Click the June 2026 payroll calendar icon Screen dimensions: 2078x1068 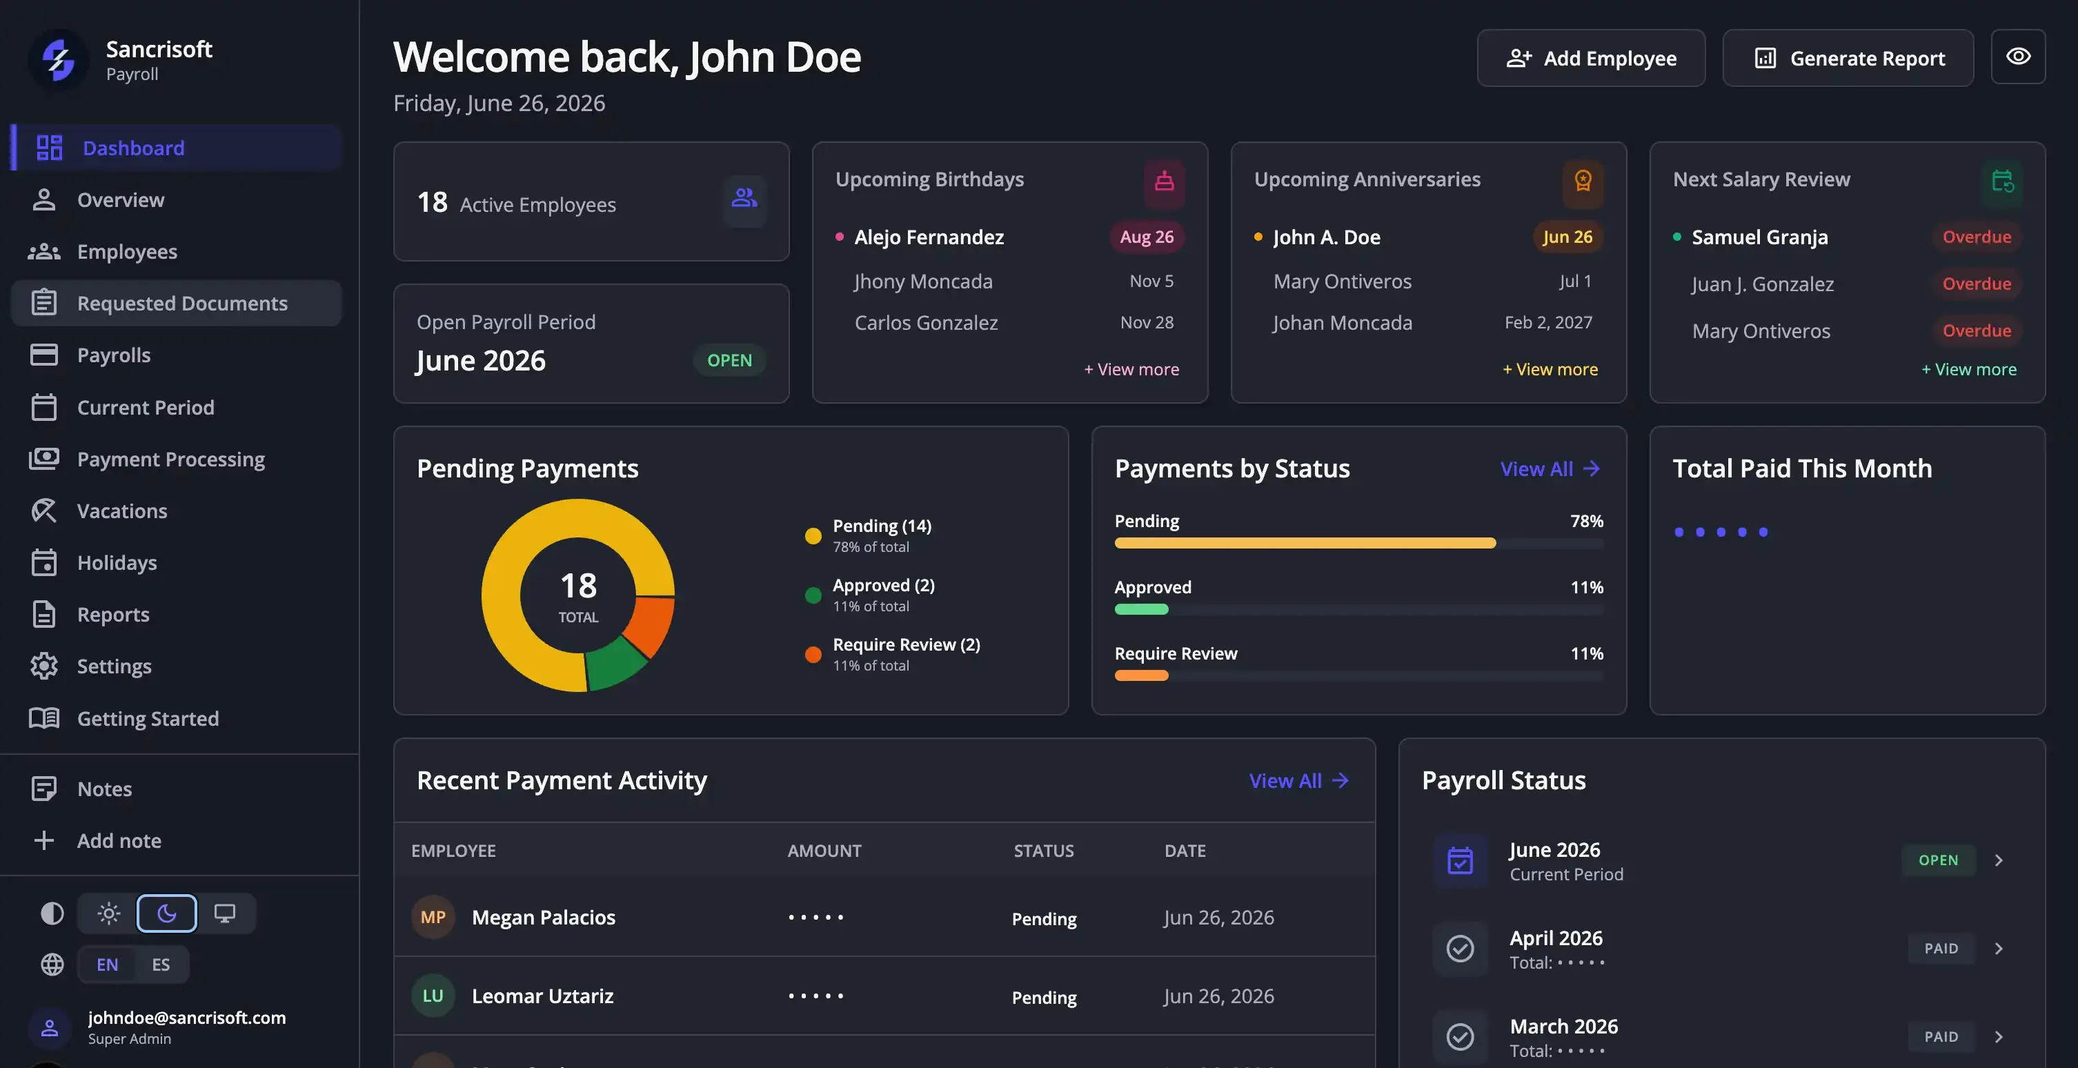[1460, 860]
